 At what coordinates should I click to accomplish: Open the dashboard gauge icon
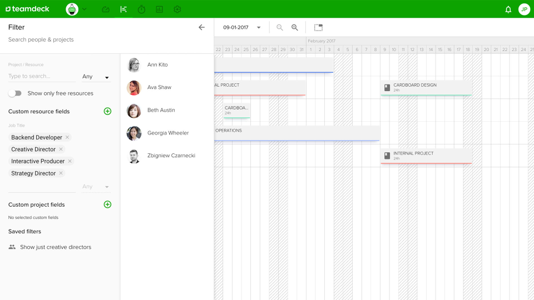106,9
